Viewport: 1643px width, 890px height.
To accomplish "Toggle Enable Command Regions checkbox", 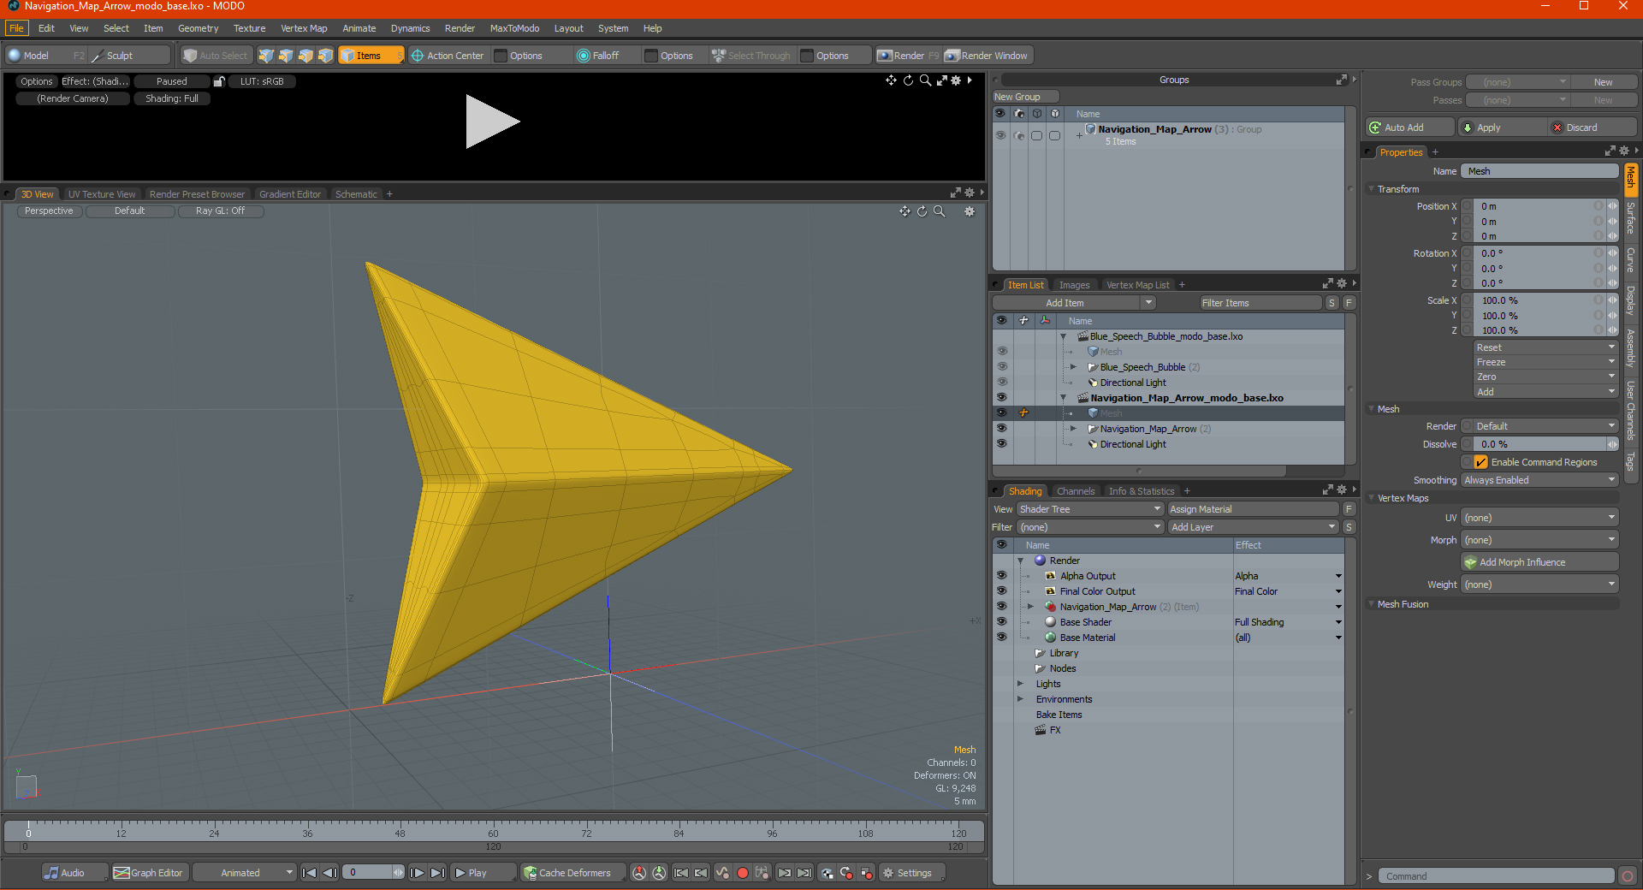I will 1480,462.
